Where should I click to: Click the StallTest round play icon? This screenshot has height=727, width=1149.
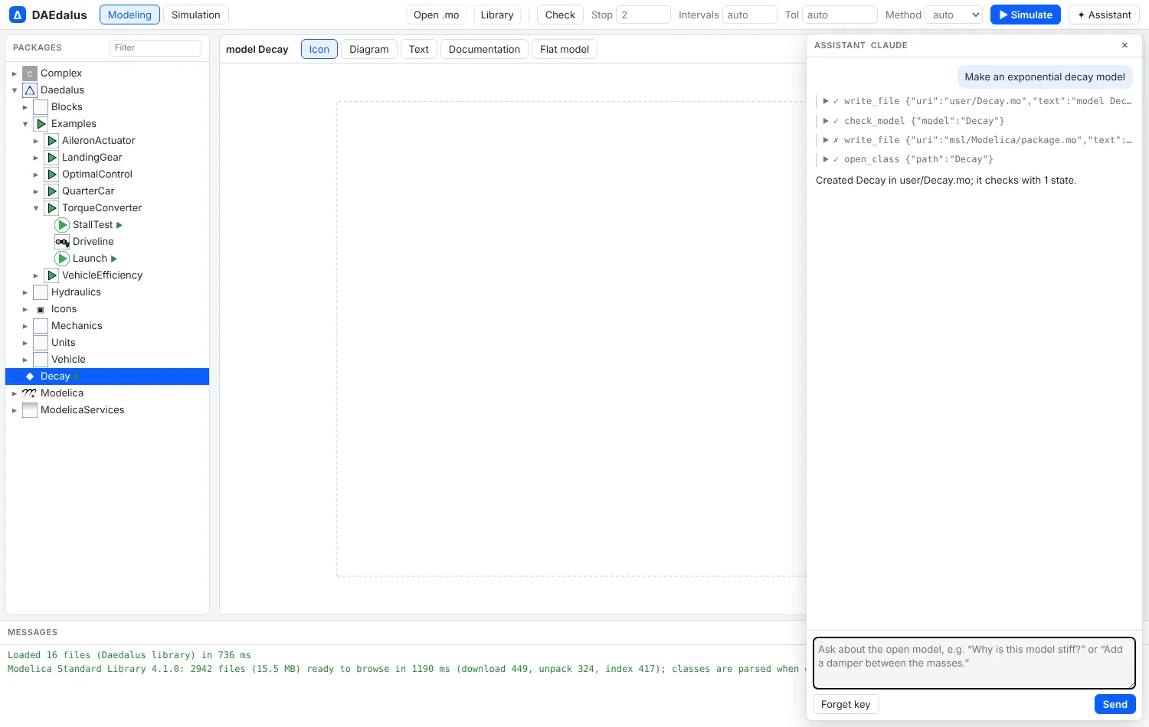(62, 225)
